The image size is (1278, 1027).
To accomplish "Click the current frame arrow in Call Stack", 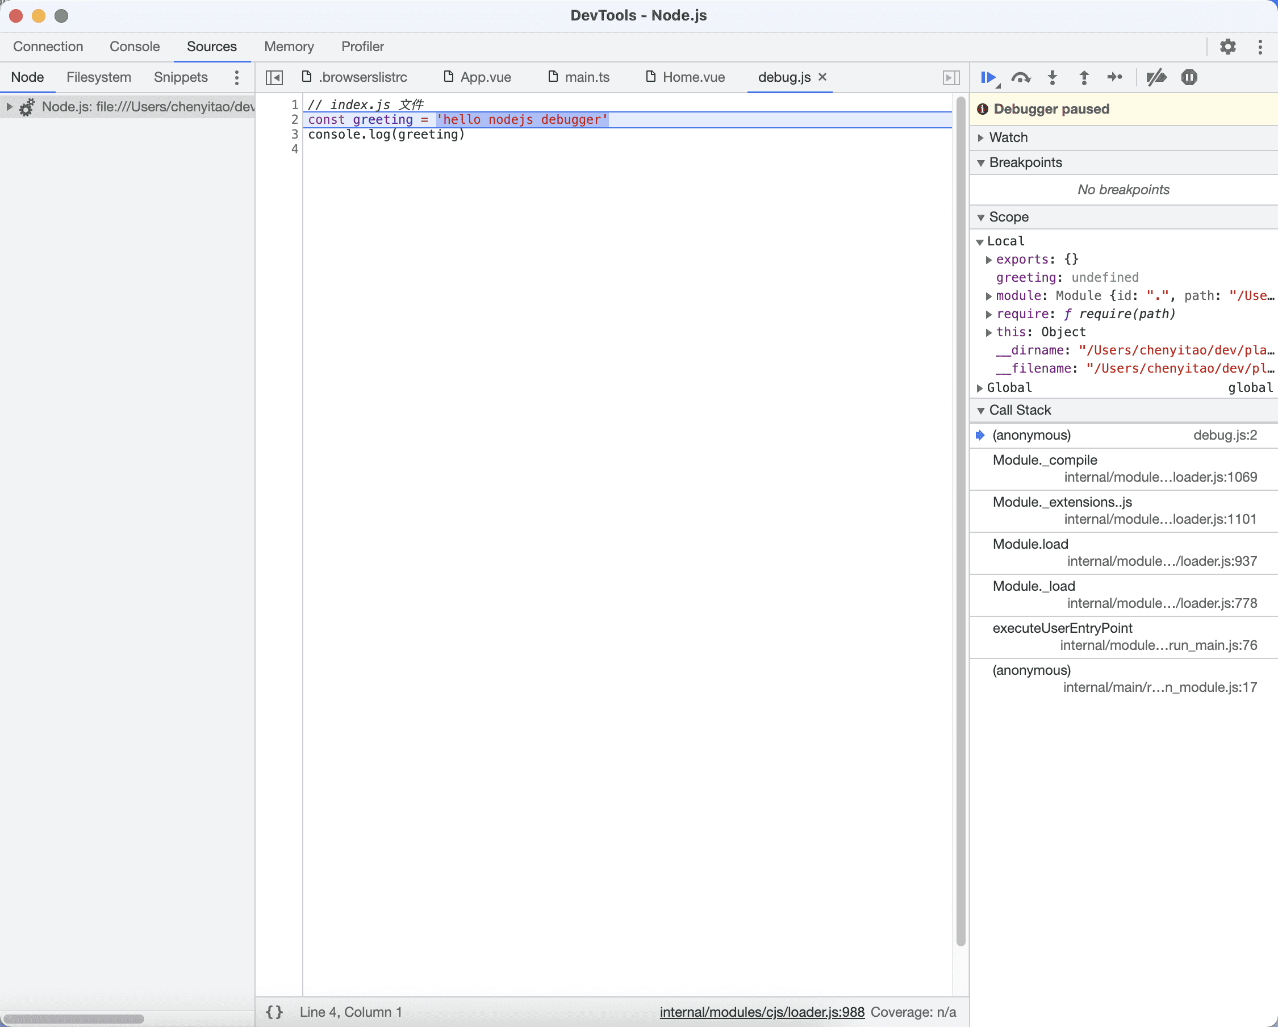I will click(980, 435).
